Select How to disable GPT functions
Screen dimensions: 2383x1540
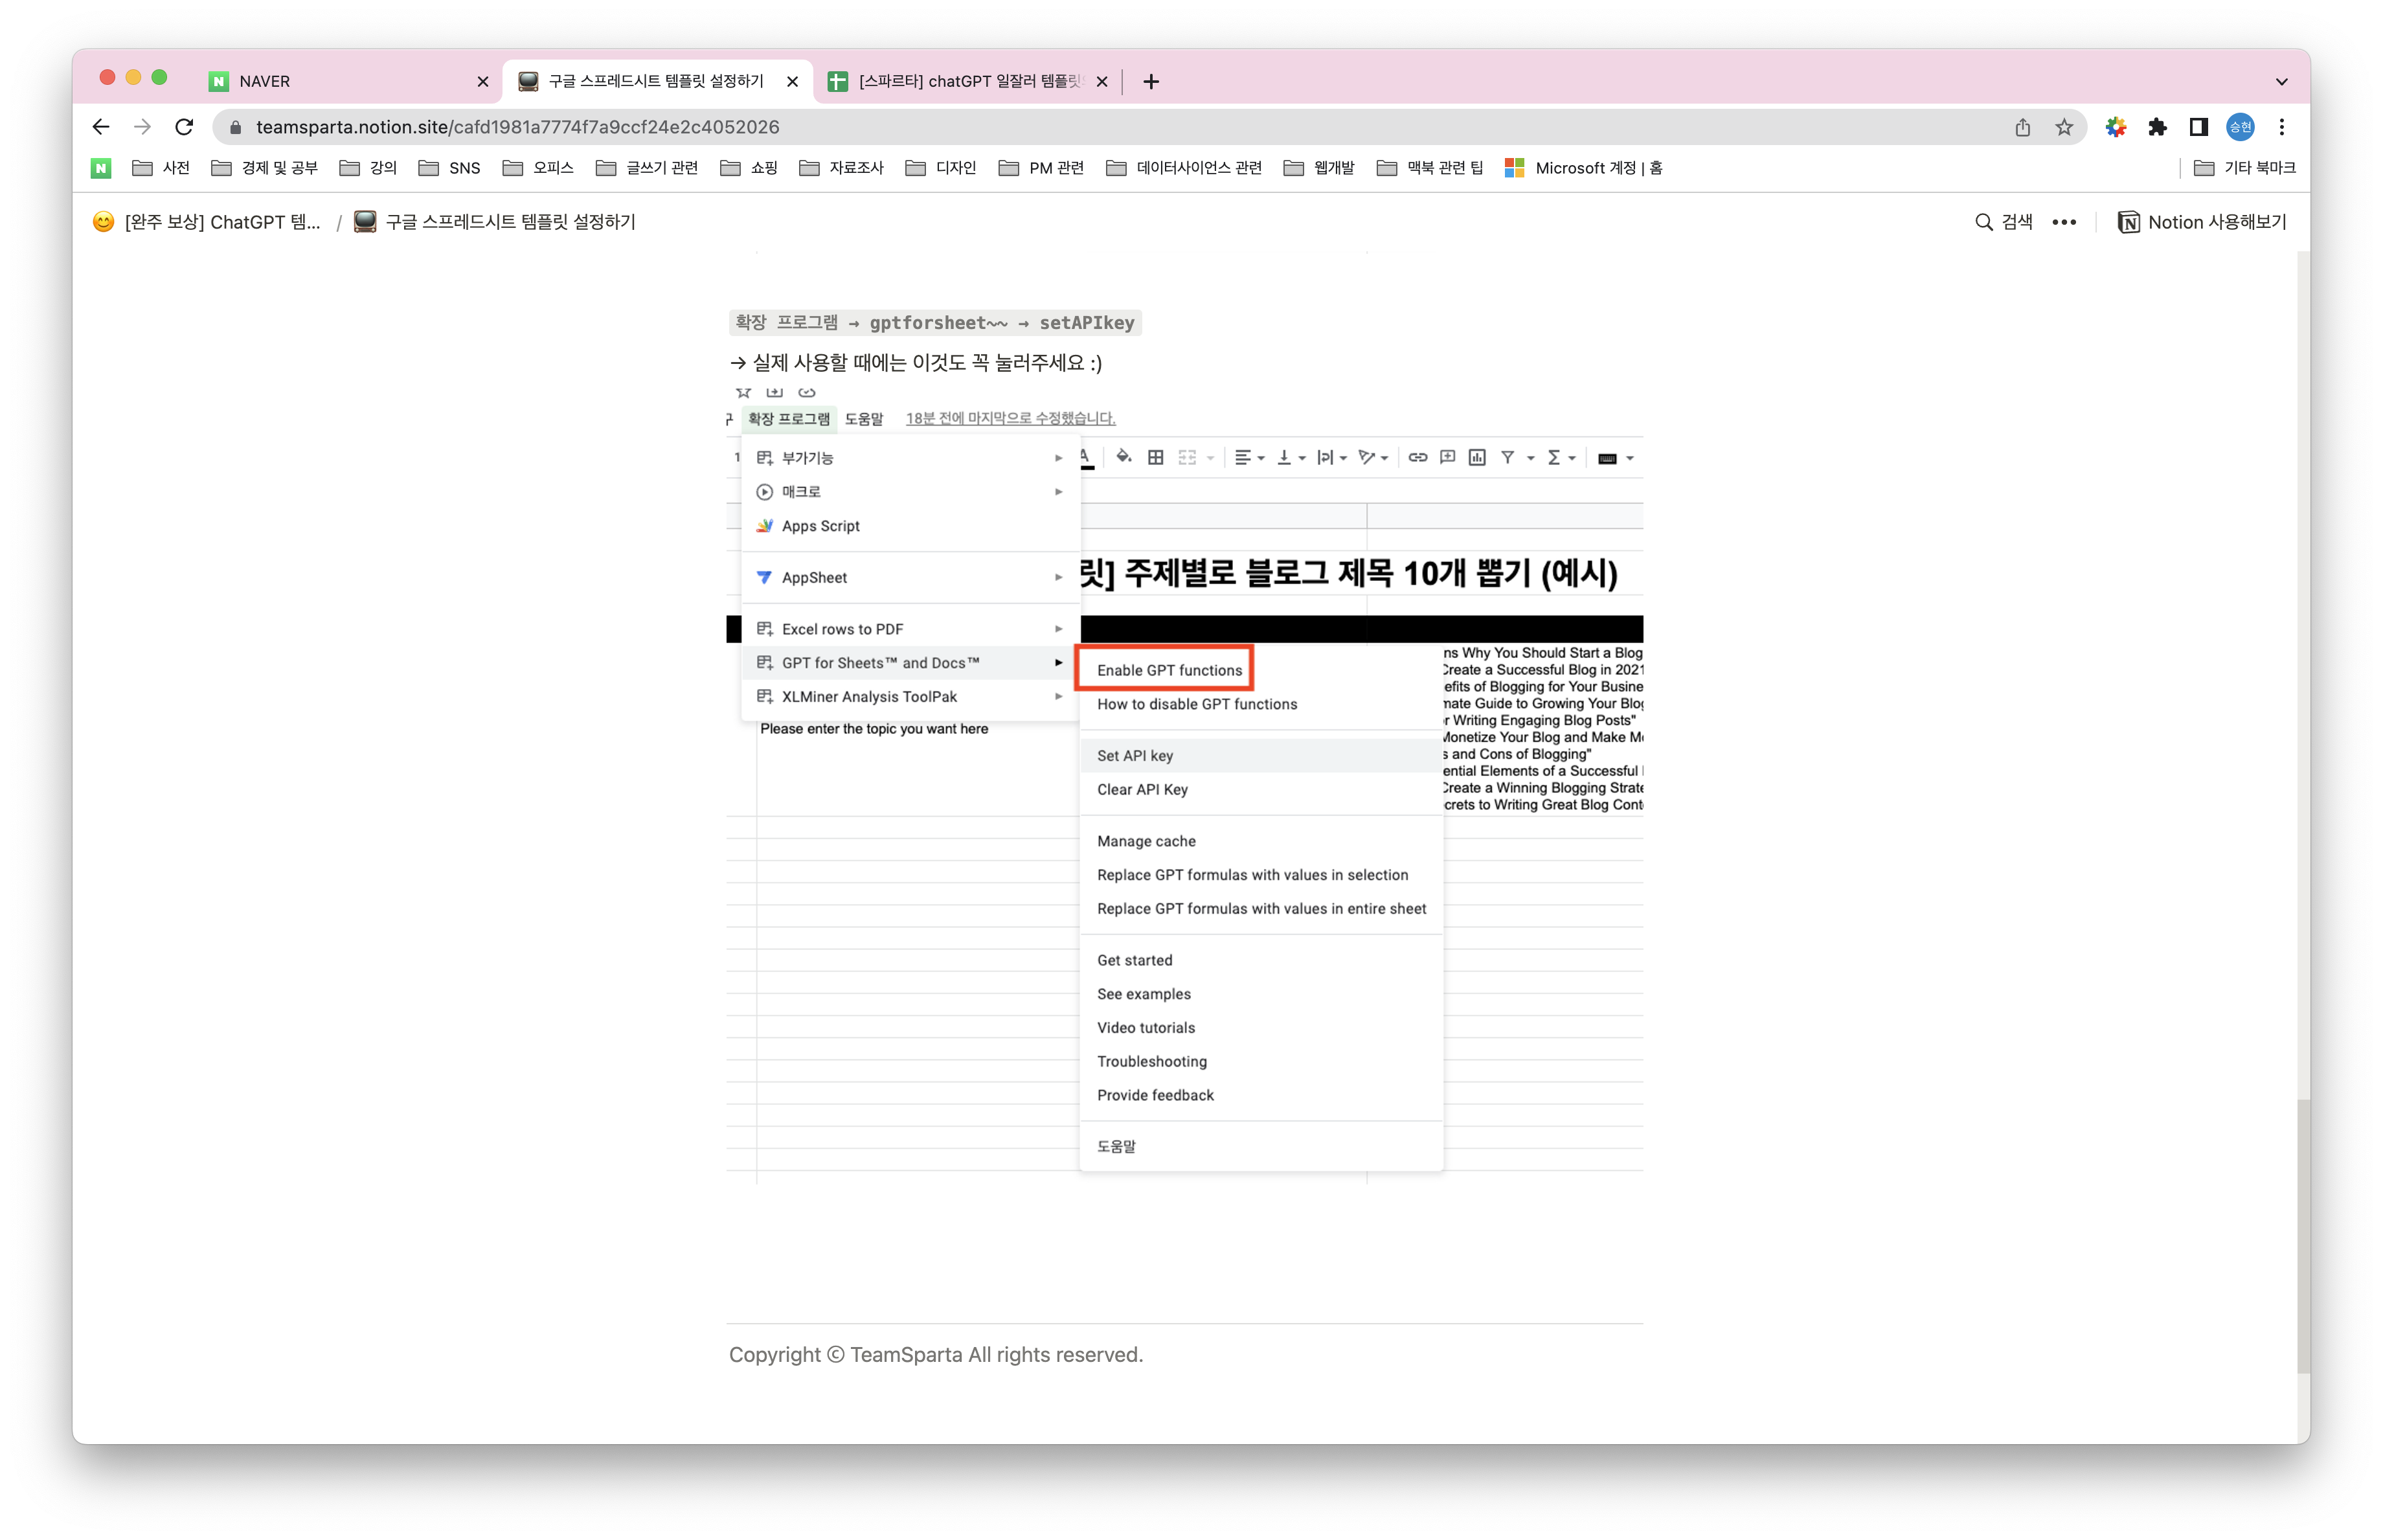pos(1260,704)
